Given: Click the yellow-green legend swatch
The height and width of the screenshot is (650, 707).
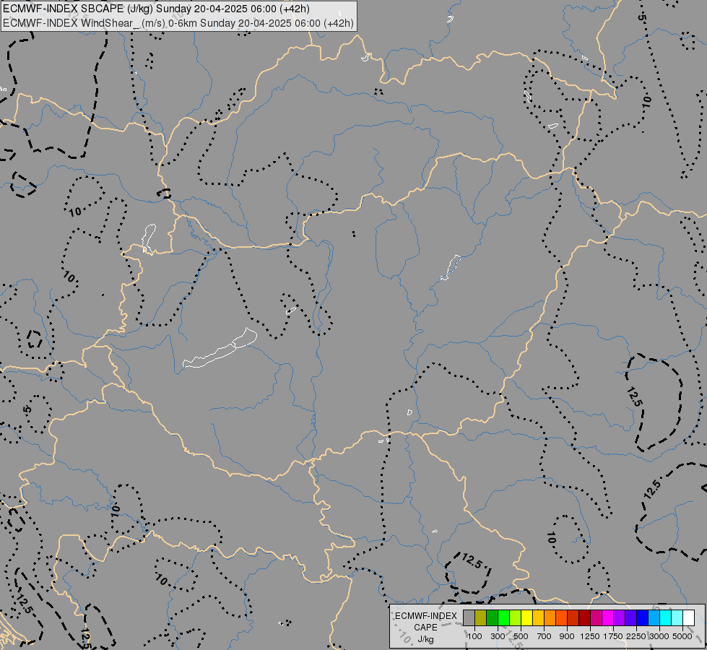Looking at the screenshot, I should pos(516,617).
